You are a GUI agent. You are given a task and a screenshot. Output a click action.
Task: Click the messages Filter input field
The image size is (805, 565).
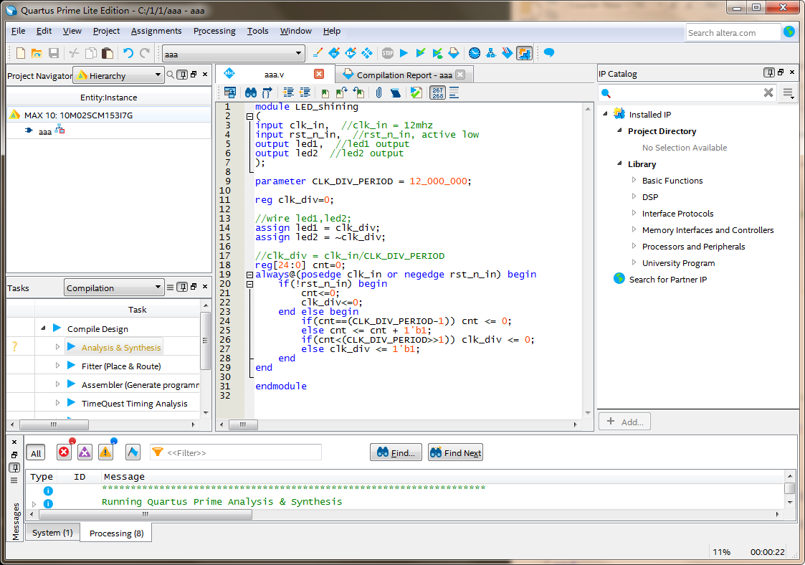pyautogui.click(x=236, y=452)
